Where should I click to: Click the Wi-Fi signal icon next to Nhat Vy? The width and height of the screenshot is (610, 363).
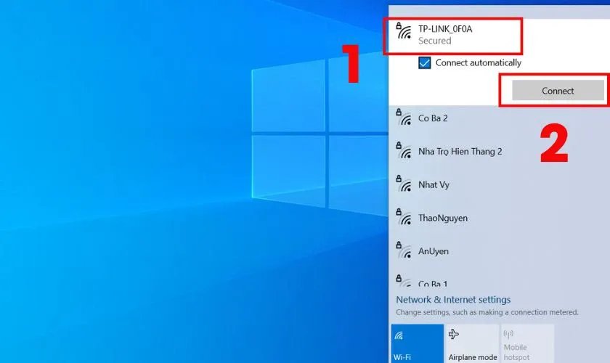(403, 184)
